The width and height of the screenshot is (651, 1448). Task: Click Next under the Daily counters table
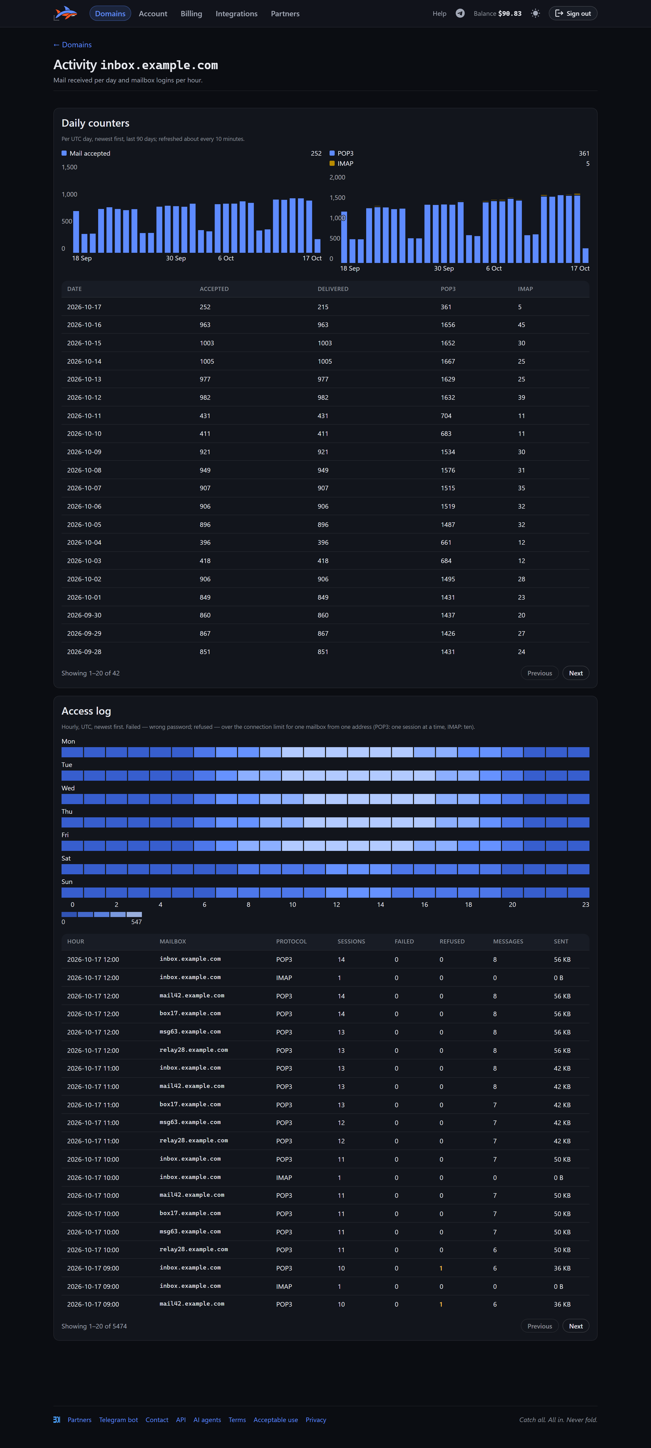coord(576,673)
